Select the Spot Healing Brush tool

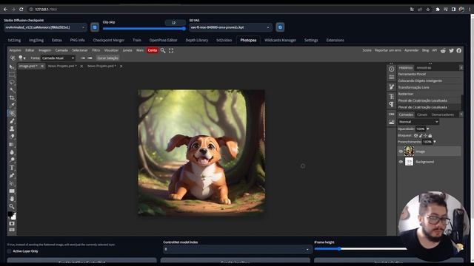(12, 113)
